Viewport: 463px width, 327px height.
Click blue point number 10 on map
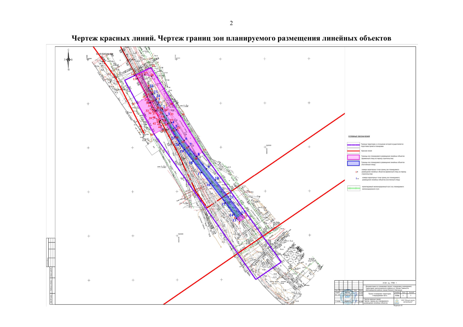(217, 178)
